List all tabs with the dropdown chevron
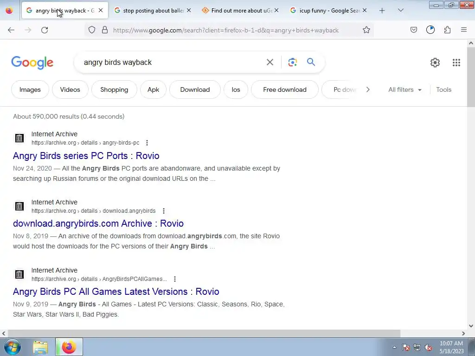Image resolution: width=475 pixels, height=356 pixels. tap(400, 11)
